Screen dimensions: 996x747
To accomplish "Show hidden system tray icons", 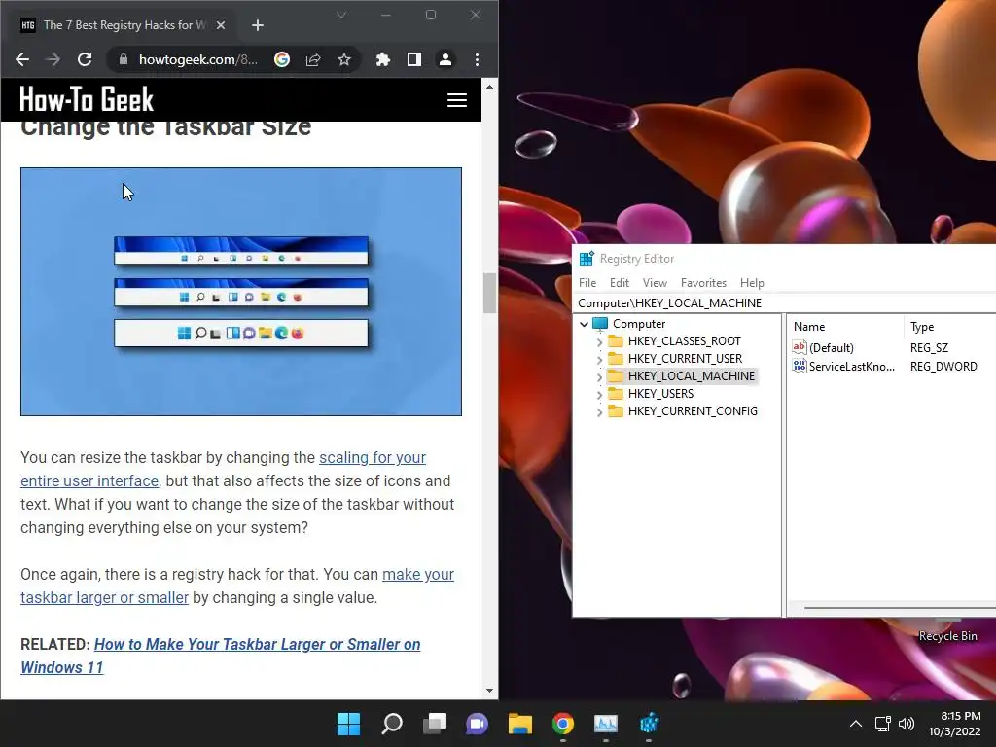I will (x=856, y=724).
